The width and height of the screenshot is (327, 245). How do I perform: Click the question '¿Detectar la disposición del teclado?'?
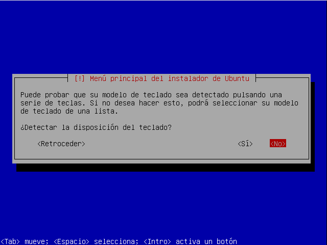(x=96, y=127)
